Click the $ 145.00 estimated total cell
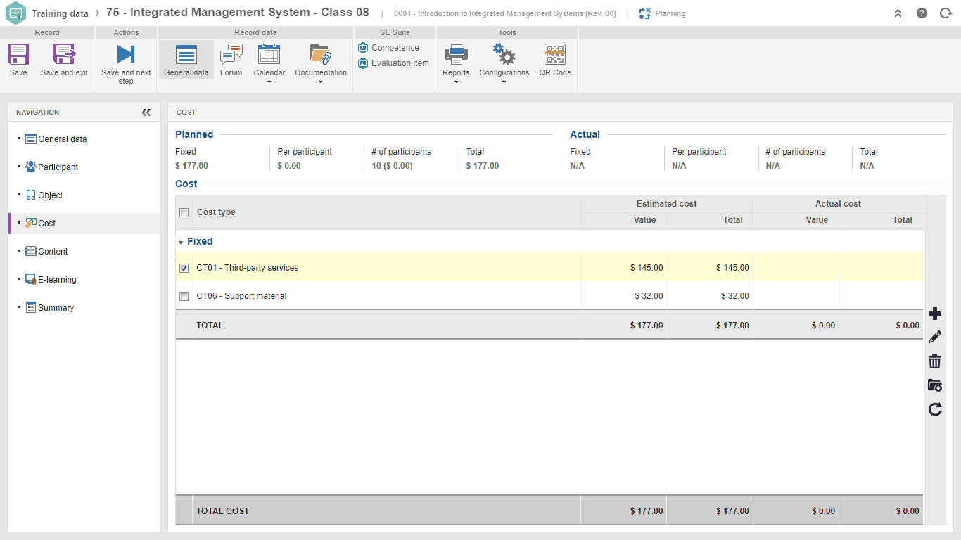This screenshot has height=540, width=961. 732,268
